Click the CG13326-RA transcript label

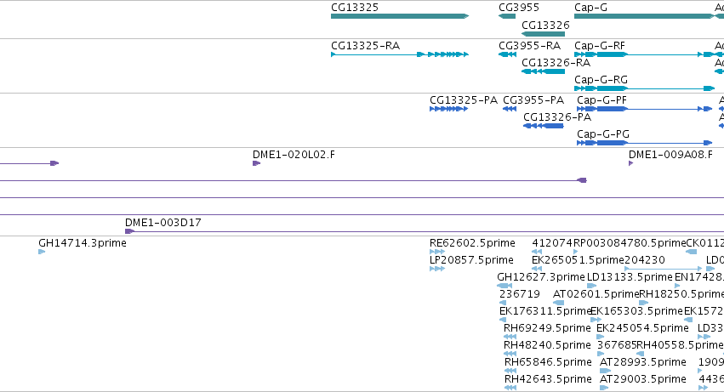click(556, 63)
